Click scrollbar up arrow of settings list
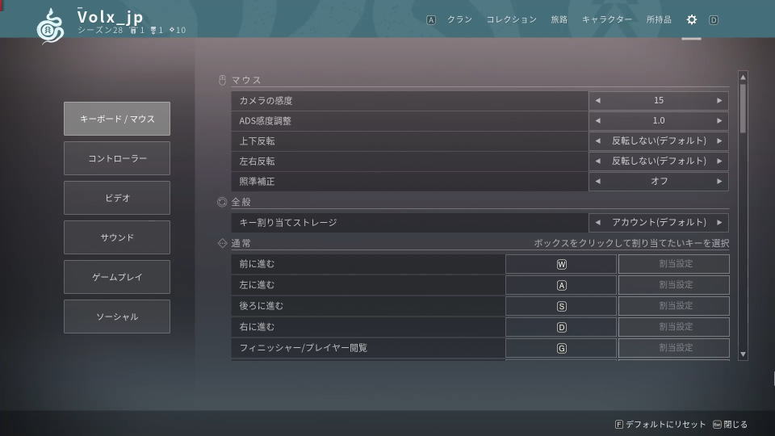 743,78
